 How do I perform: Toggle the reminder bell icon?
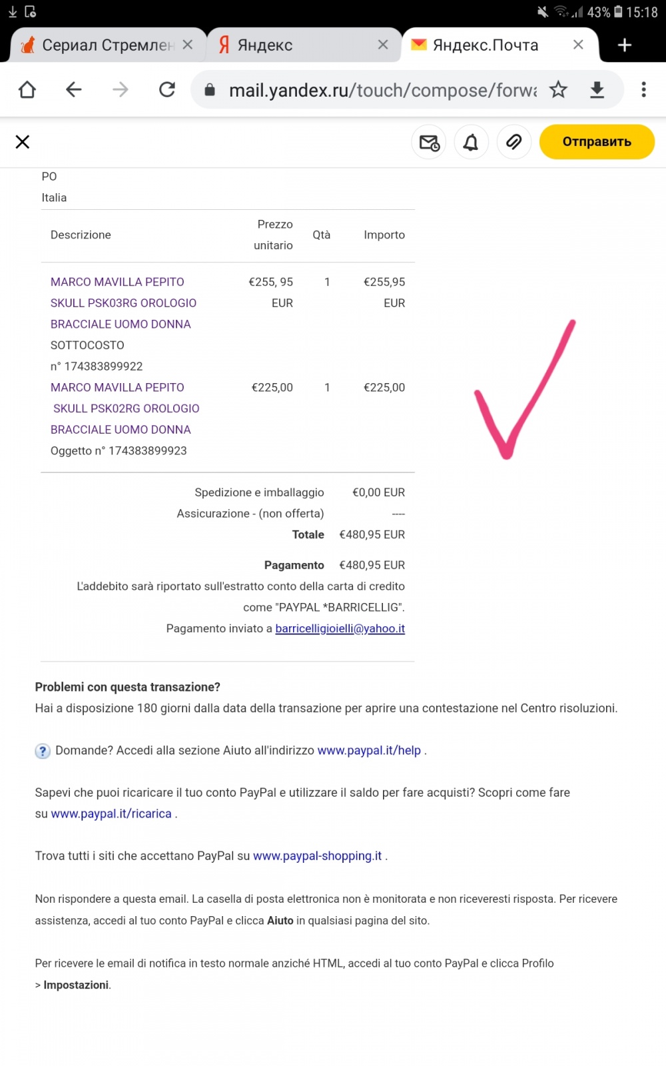471,142
